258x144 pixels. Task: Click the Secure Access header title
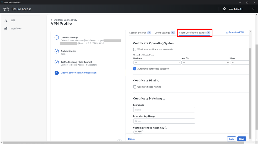[21, 9]
